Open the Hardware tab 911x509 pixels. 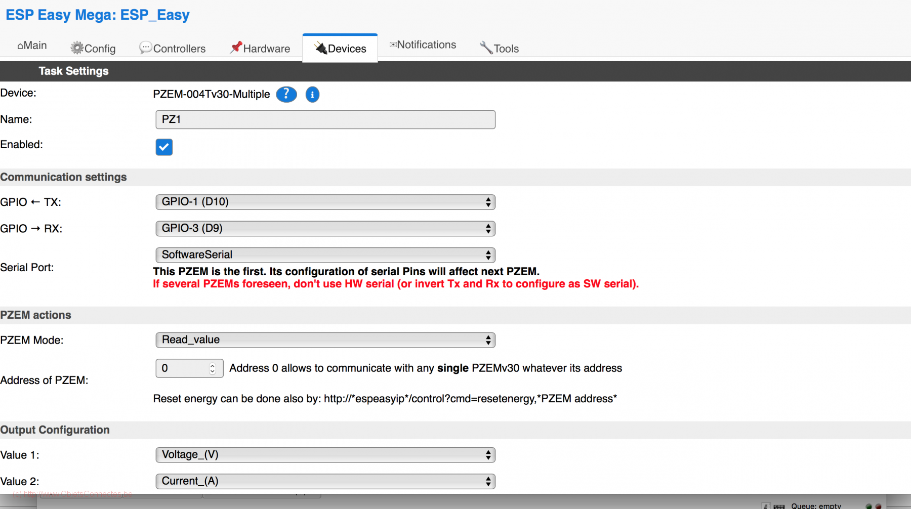260,48
